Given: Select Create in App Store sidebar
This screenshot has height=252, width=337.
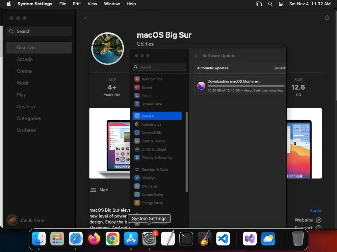Looking at the screenshot, I should [x=39, y=71].
